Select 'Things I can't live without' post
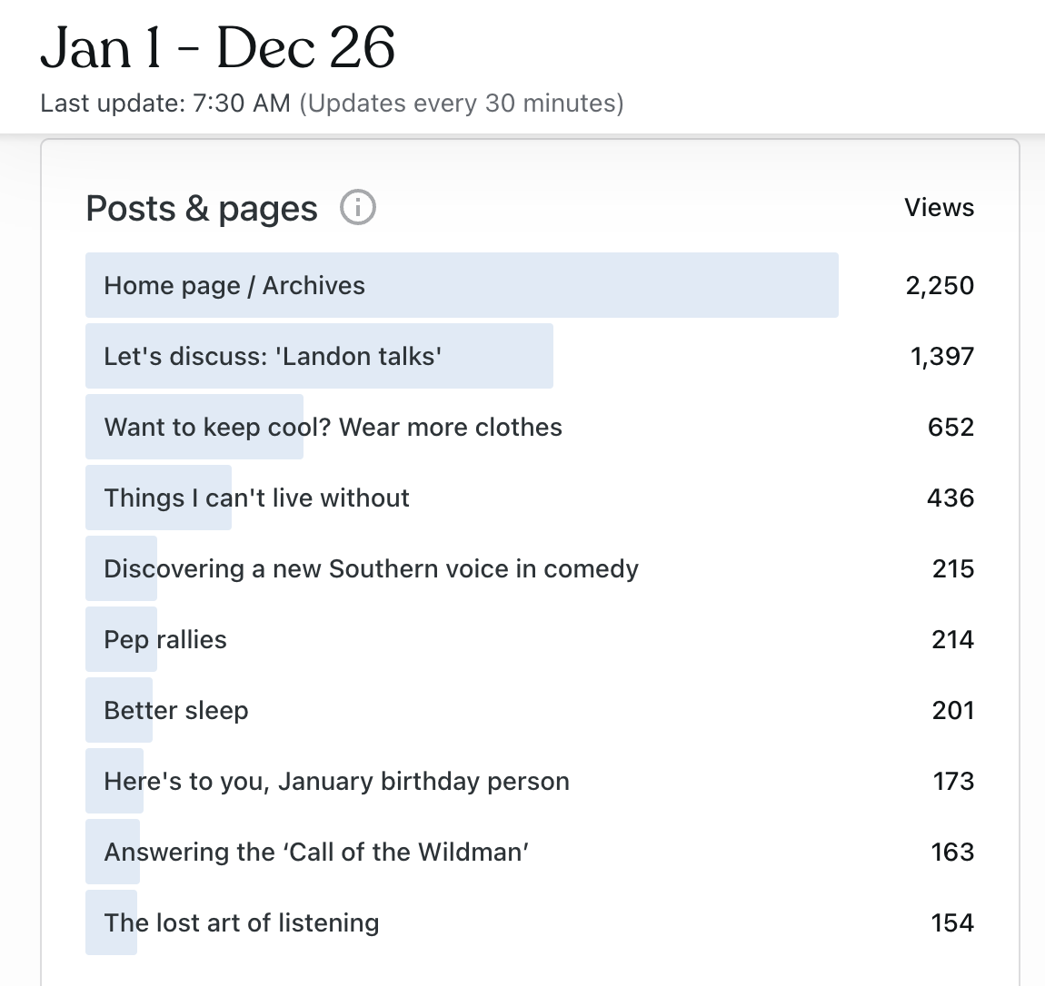1045x986 pixels. click(x=256, y=498)
